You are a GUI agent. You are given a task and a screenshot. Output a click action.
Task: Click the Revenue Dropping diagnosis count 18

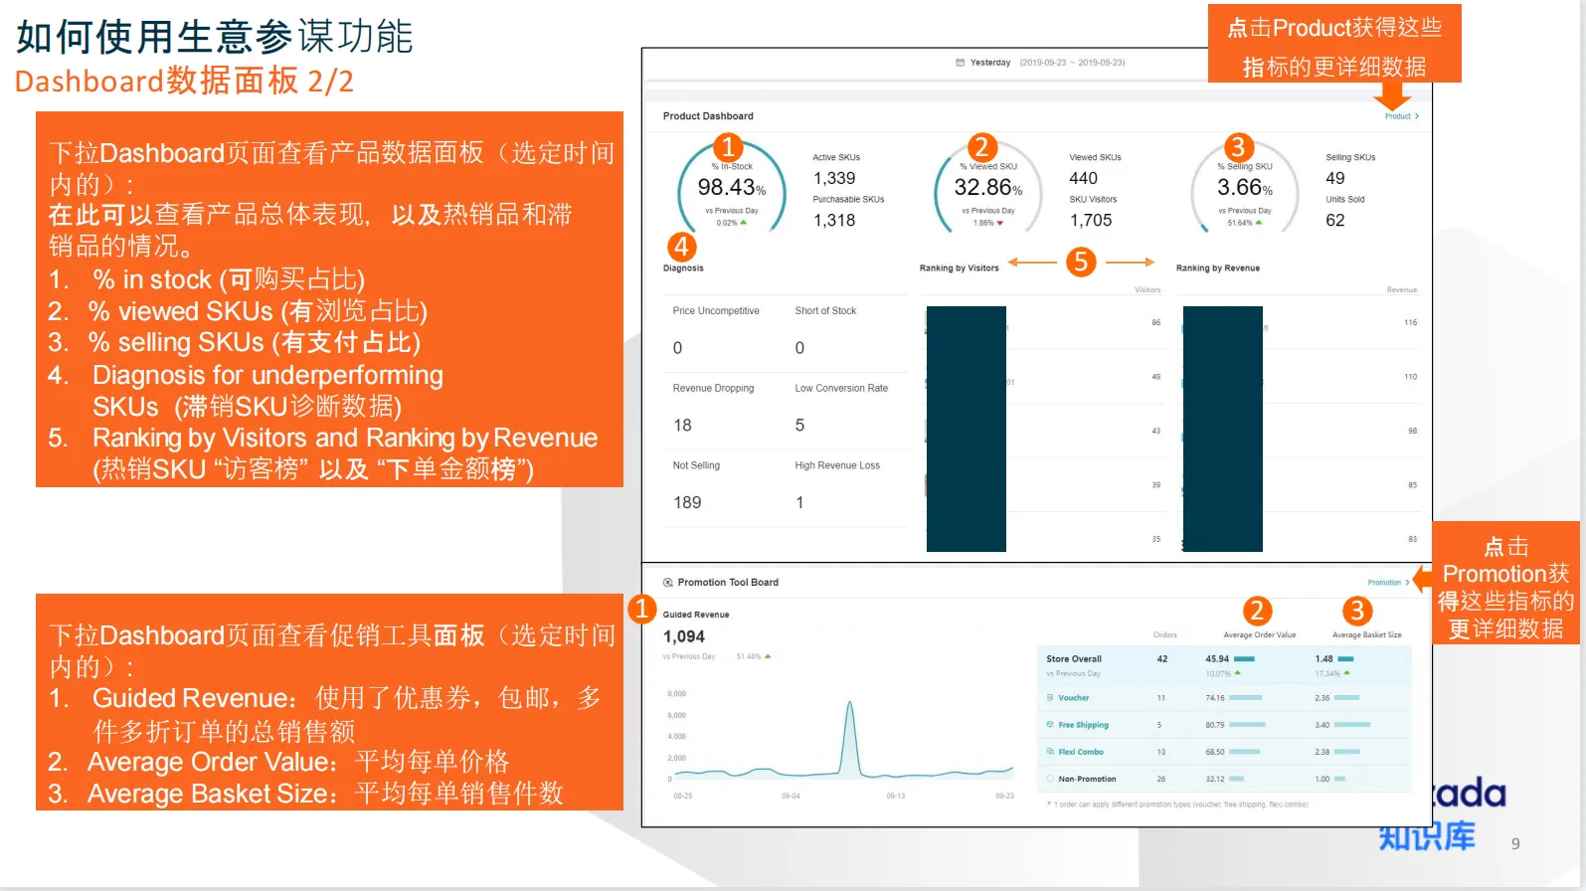click(x=682, y=426)
